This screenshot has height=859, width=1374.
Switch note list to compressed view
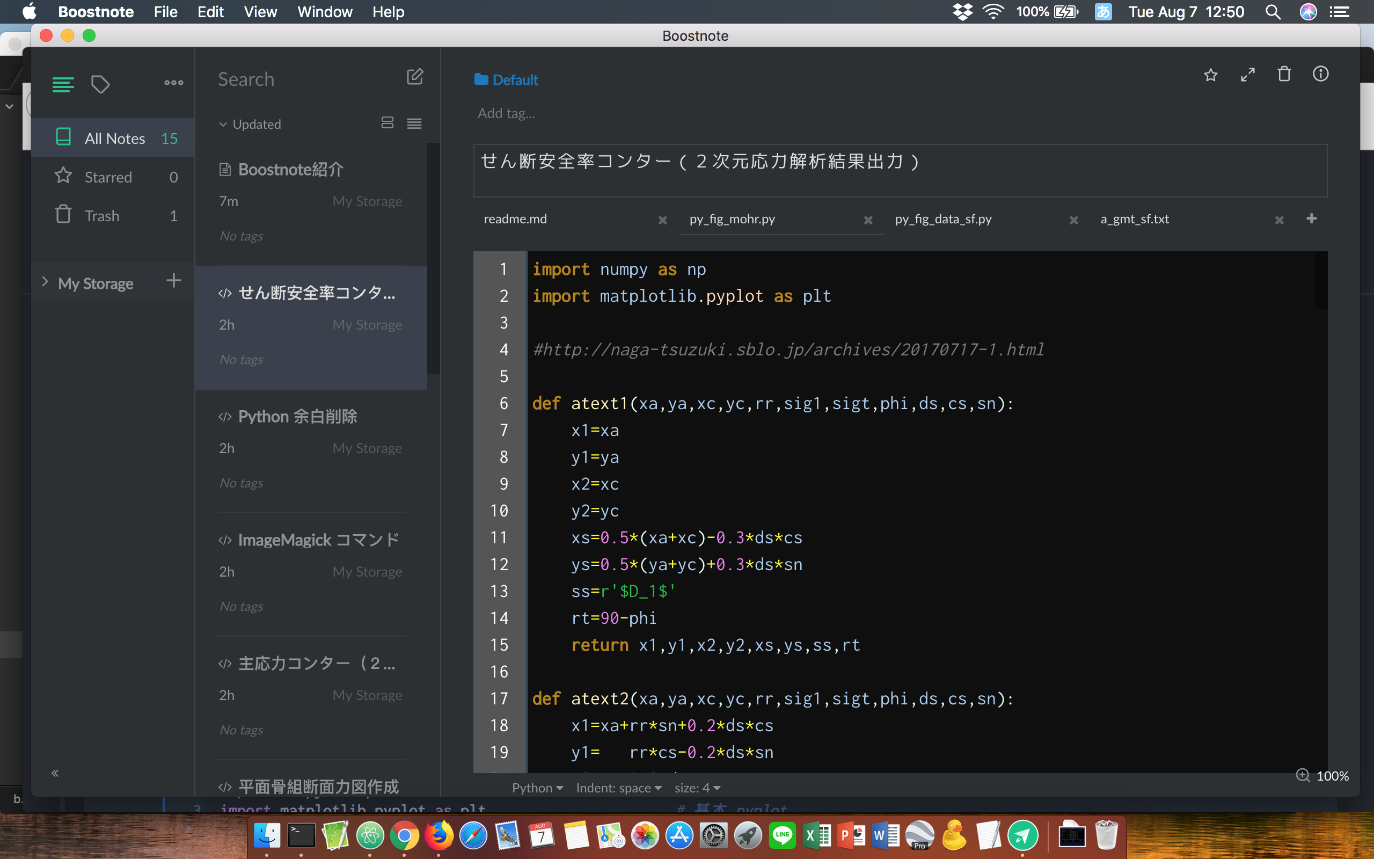point(414,123)
